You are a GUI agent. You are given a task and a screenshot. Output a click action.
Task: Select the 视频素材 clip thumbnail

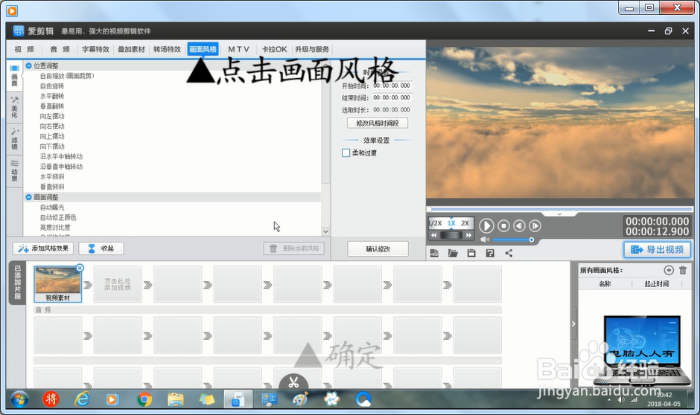tap(57, 284)
